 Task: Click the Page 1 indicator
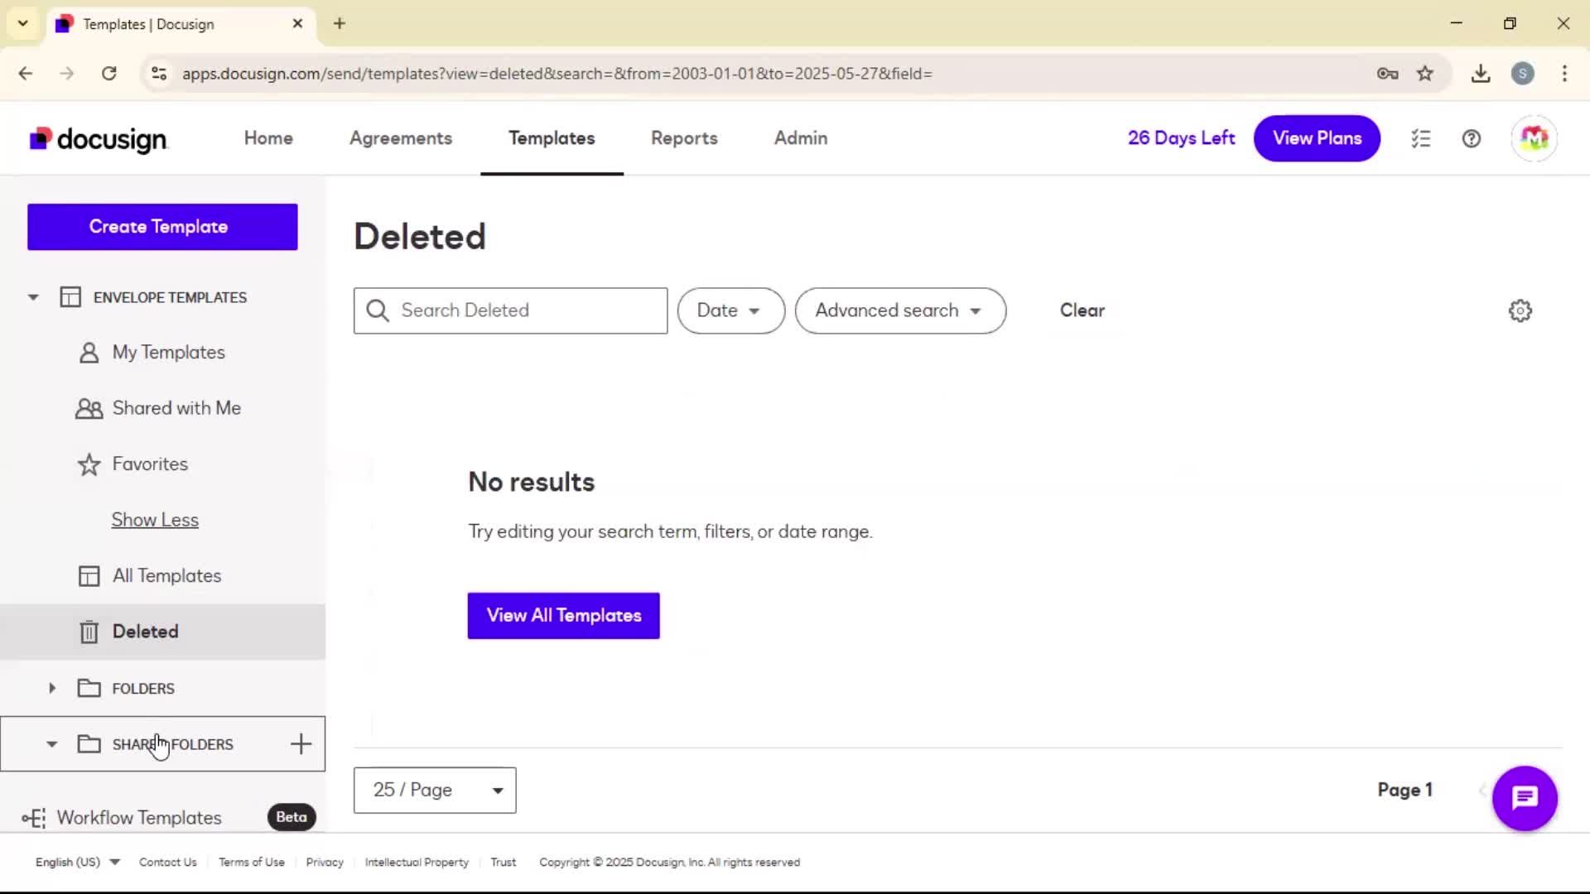pyautogui.click(x=1405, y=791)
